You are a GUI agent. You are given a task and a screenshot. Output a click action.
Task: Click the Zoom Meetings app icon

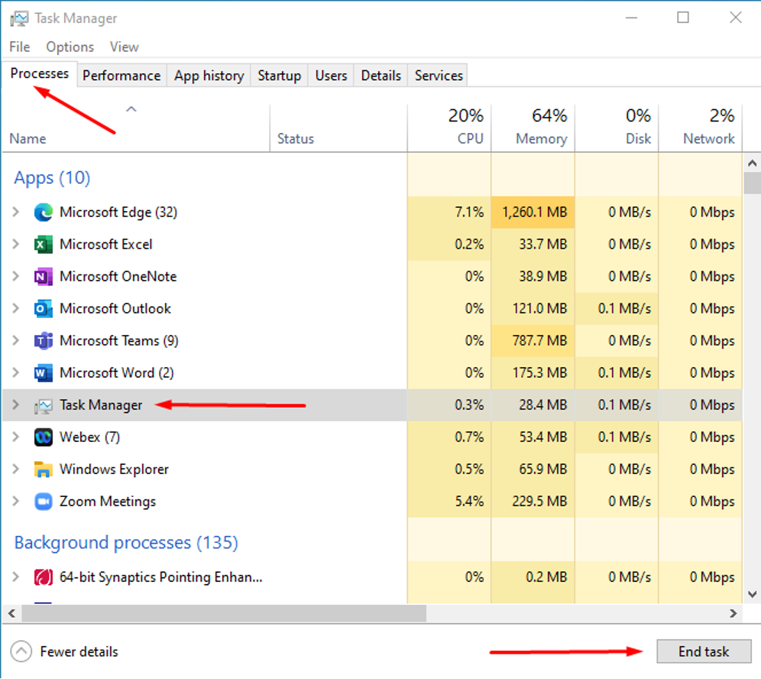44,502
